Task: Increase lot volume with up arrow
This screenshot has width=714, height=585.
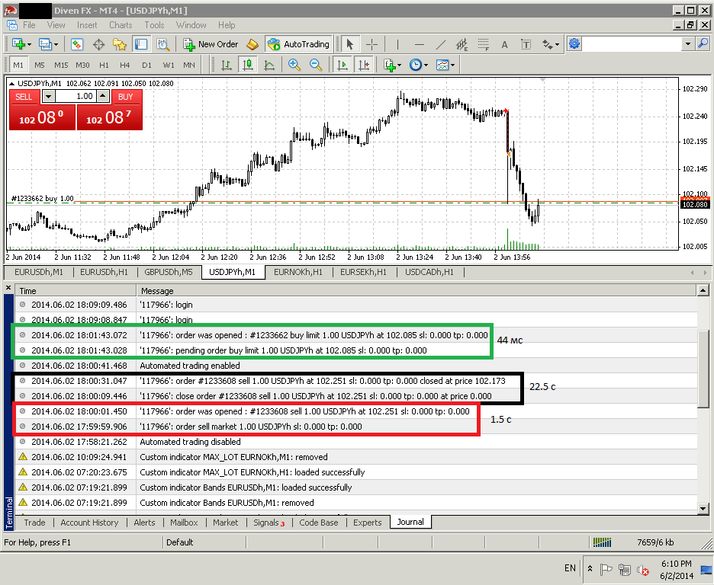Action: tap(104, 97)
